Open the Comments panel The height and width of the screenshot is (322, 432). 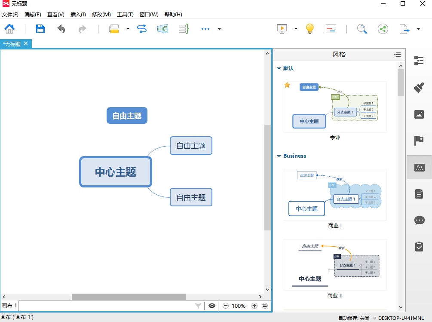tap(420, 221)
